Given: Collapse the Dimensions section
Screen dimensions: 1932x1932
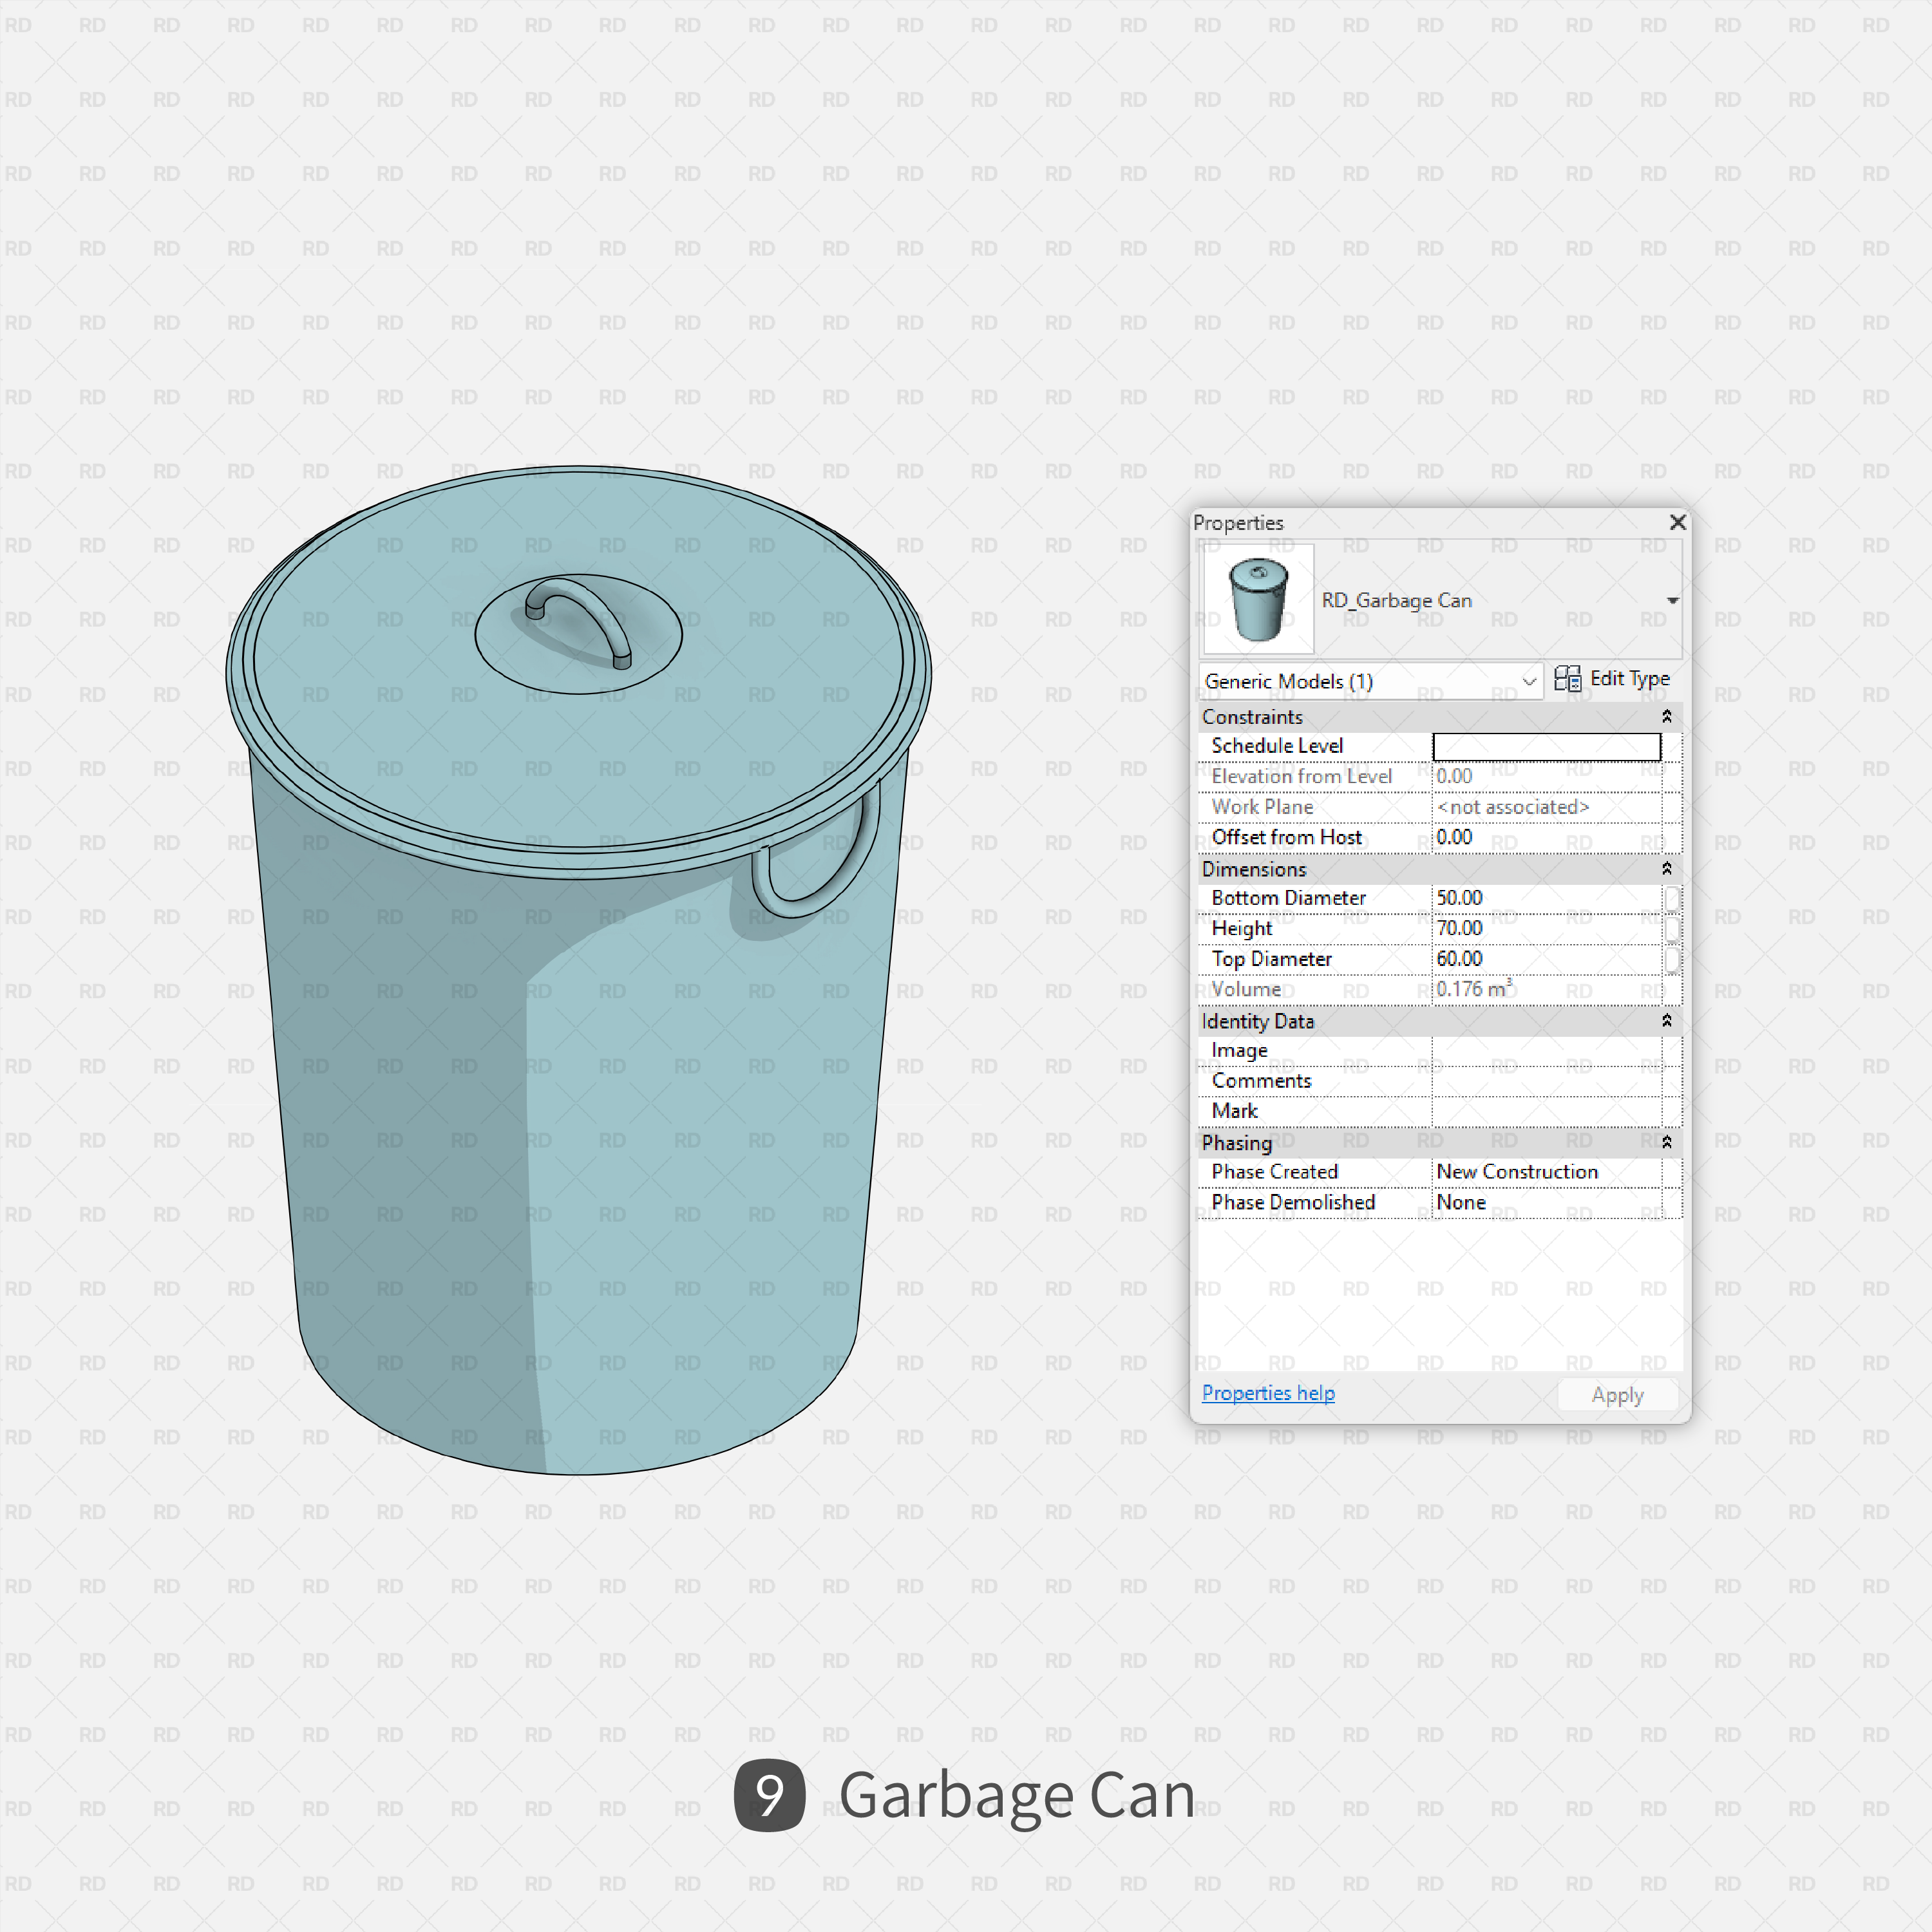Looking at the screenshot, I should click(1666, 868).
